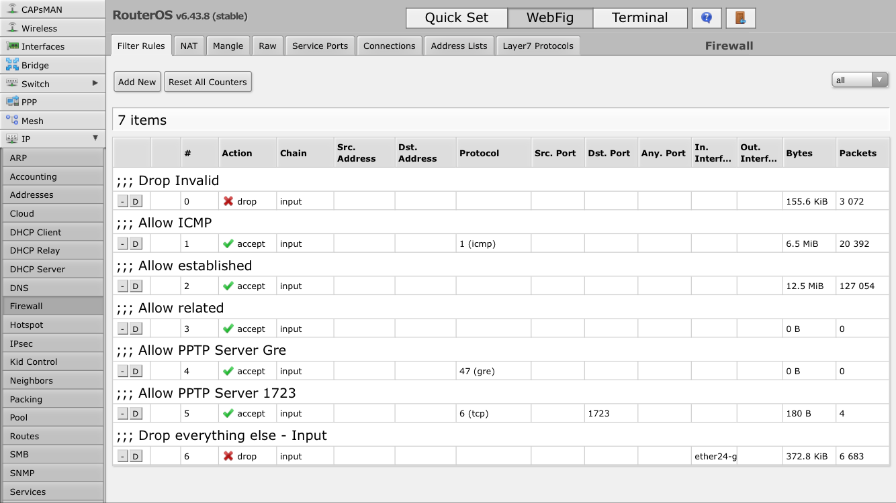Screen dimensions: 896x503
Task: Click the green check icon of rule 4
Action: point(228,371)
